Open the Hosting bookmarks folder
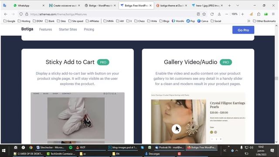The height and width of the screenshot is (157, 279). pos(24,21)
